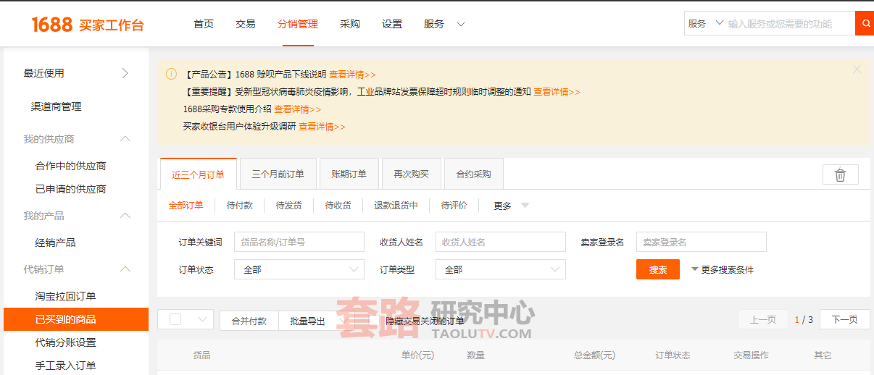Open 已申请的供应商 in sidebar
Image resolution: width=874 pixels, height=375 pixels.
coord(71,189)
